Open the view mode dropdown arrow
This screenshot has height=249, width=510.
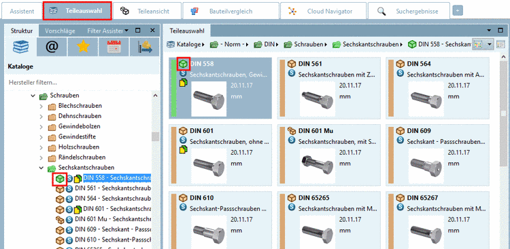[490, 45]
